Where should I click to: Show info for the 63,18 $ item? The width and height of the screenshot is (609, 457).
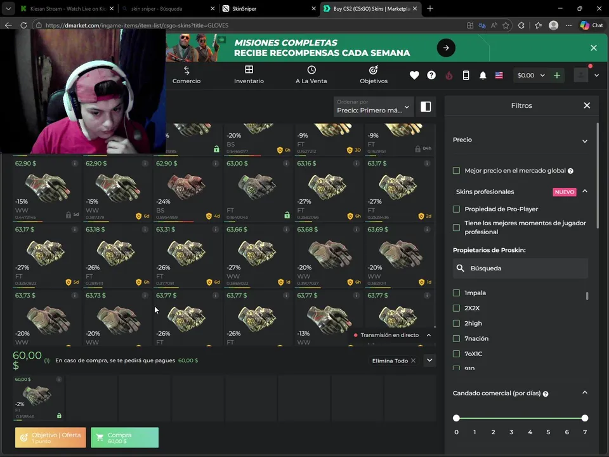[145, 229]
